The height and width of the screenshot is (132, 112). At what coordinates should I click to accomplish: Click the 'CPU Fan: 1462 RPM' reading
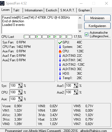(16, 47)
